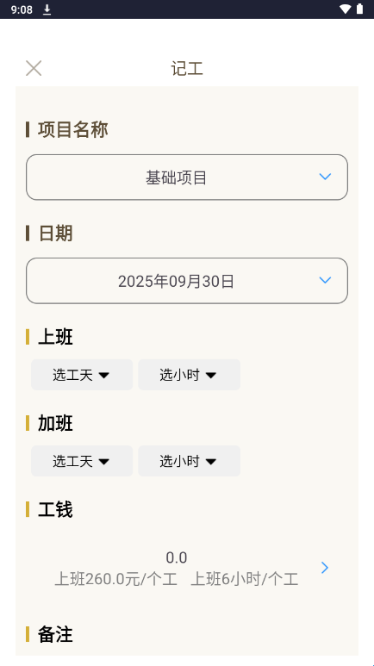Screen dimensions: 374x666
Task: Tap the 0.0 wage amount
Action: 177,557
